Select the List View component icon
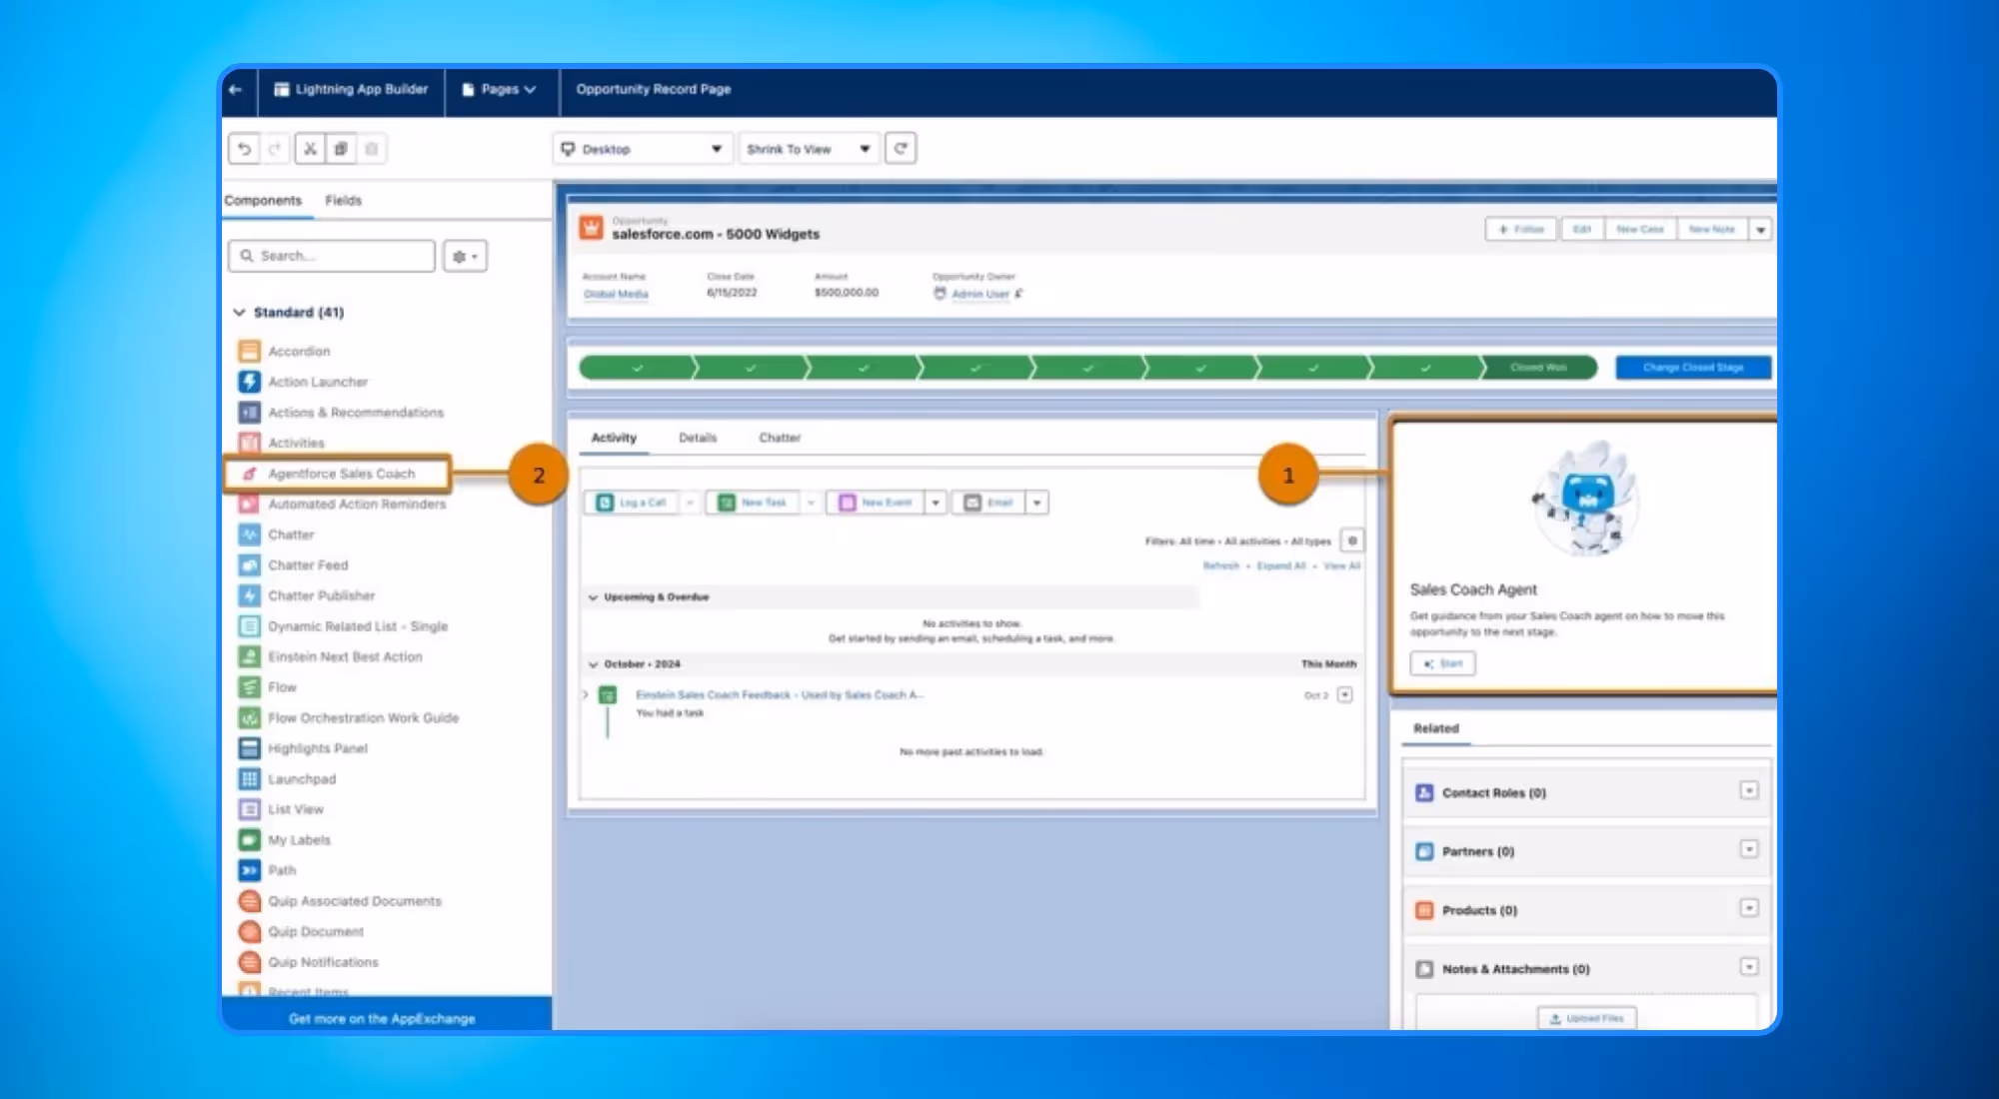Image resolution: width=1999 pixels, height=1099 pixels. (x=249, y=809)
